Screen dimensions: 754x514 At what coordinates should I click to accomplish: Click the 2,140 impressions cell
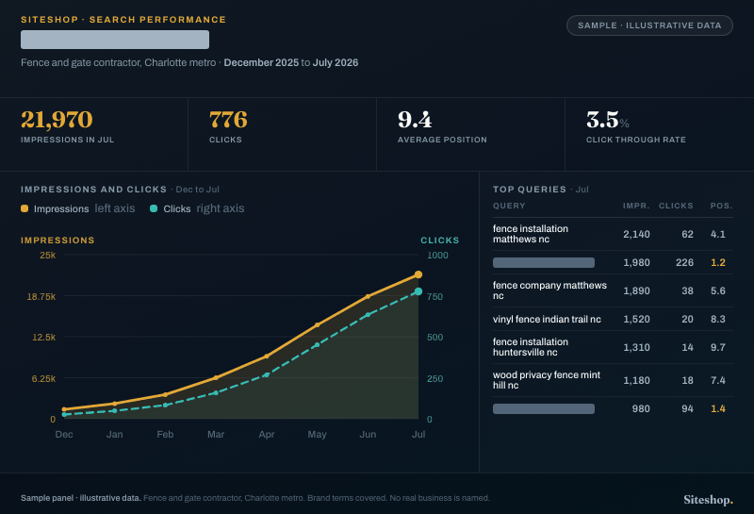[x=636, y=235]
